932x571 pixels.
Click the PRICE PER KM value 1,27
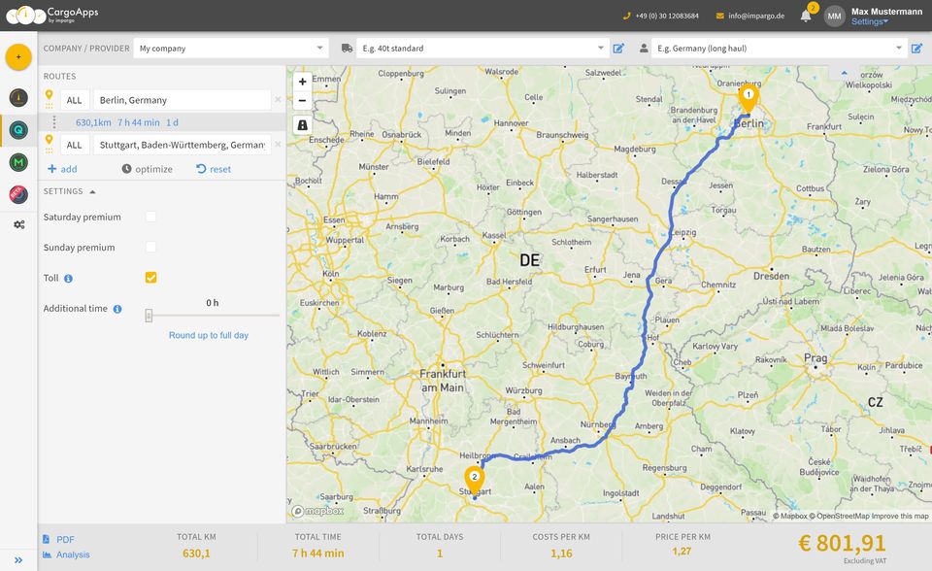682,552
